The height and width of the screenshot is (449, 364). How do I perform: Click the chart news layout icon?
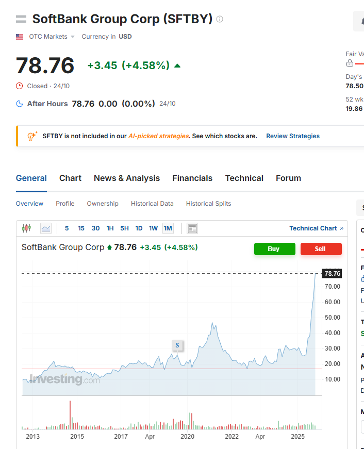[x=192, y=228]
